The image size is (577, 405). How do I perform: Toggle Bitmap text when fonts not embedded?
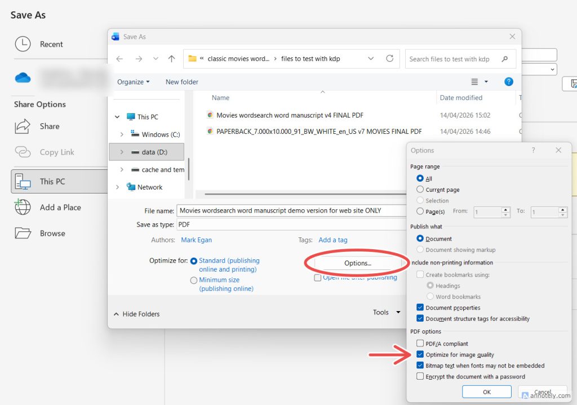[420, 365]
